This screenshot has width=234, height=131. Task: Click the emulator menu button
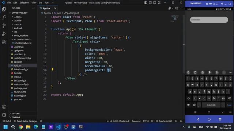point(220,119)
